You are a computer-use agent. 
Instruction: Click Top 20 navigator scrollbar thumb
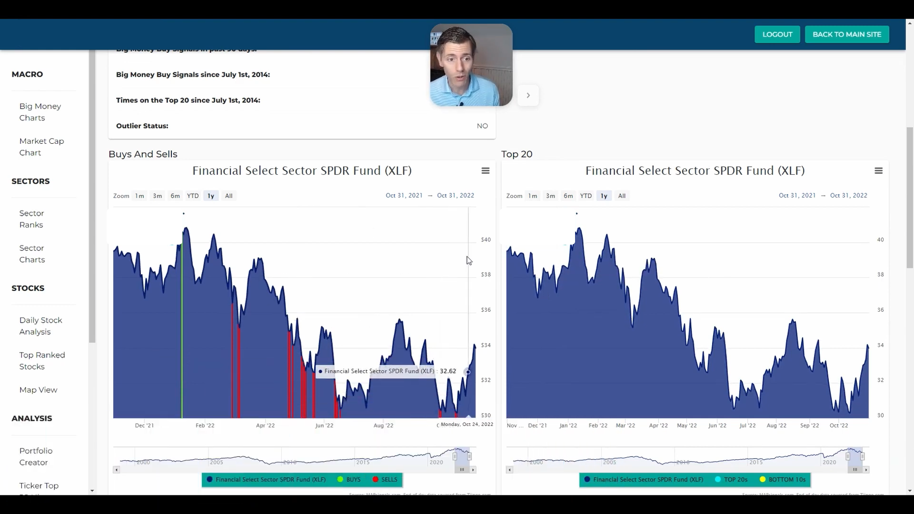(855, 470)
